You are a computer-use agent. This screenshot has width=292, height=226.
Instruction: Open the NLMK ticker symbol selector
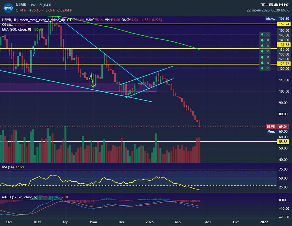pyautogui.click(x=21, y=5)
